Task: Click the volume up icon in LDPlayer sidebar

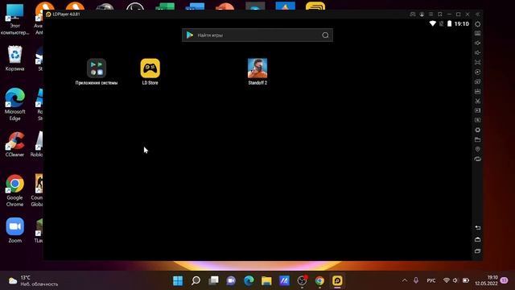Action: (477, 43)
